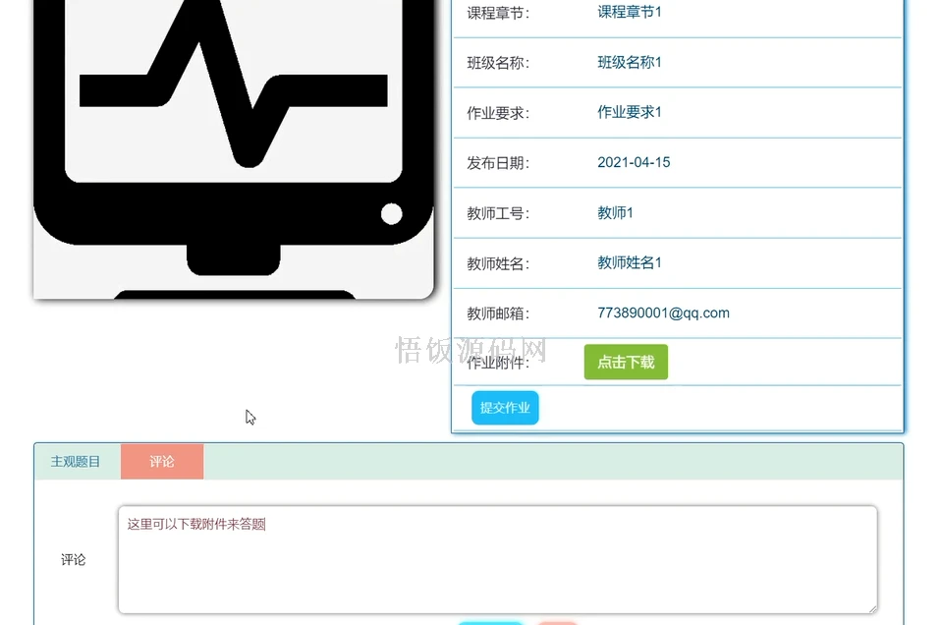Click the green 点击下载 download button
The image size is (942, 625).
click(x=626, y=362)
